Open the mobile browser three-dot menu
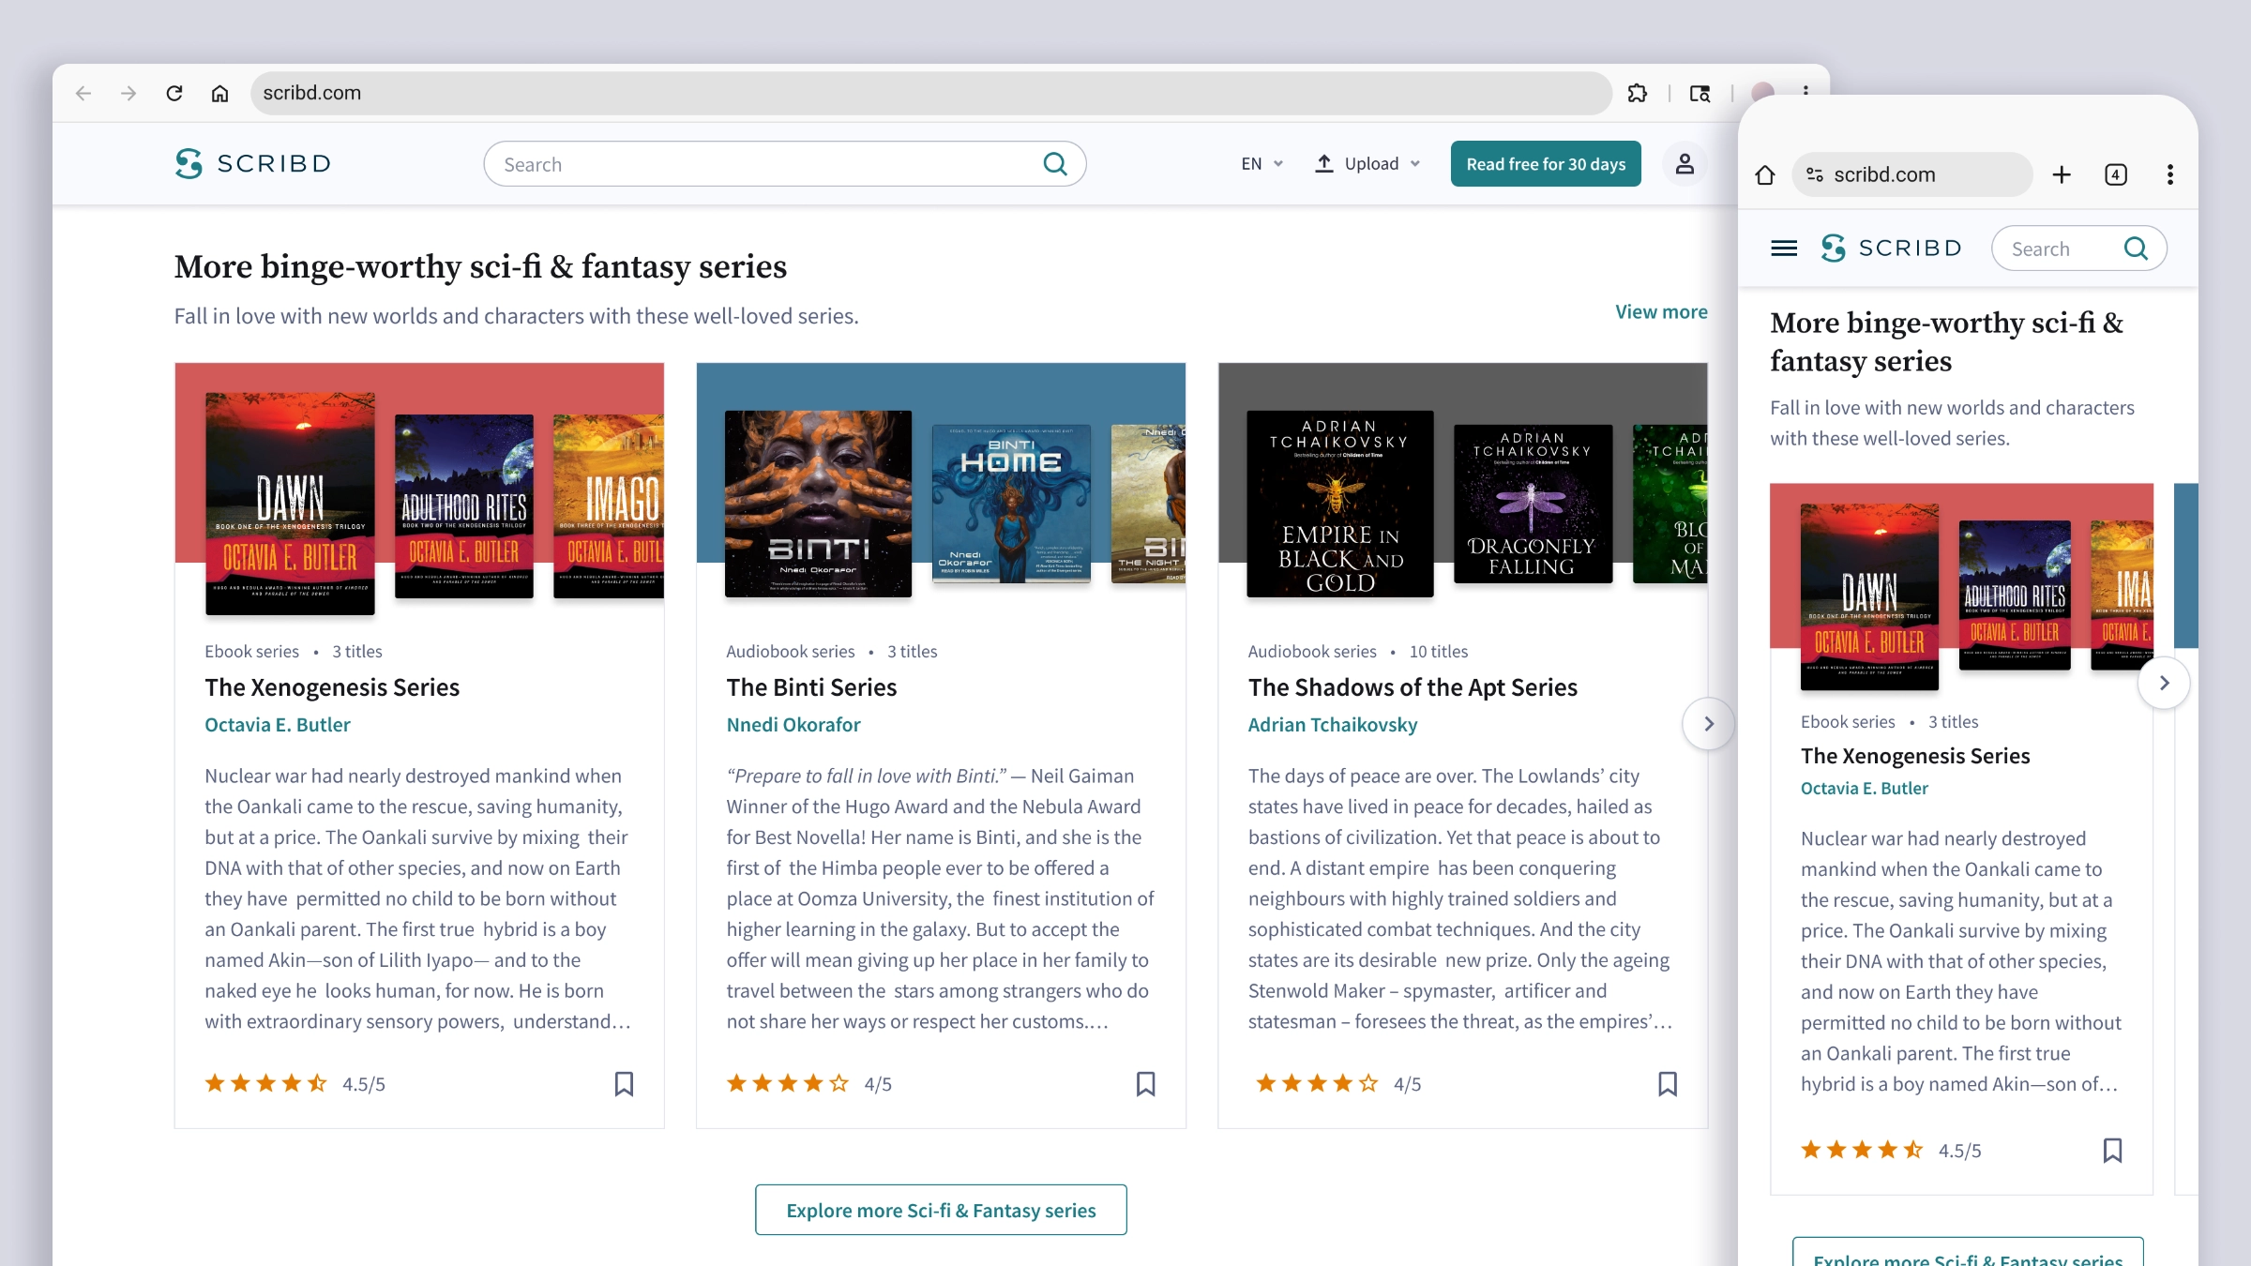This screenshot has height=1266, width=2251. (x=2170, y=174)
